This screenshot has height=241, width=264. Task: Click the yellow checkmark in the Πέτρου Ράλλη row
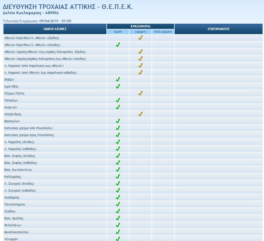[x=141, y=93]
